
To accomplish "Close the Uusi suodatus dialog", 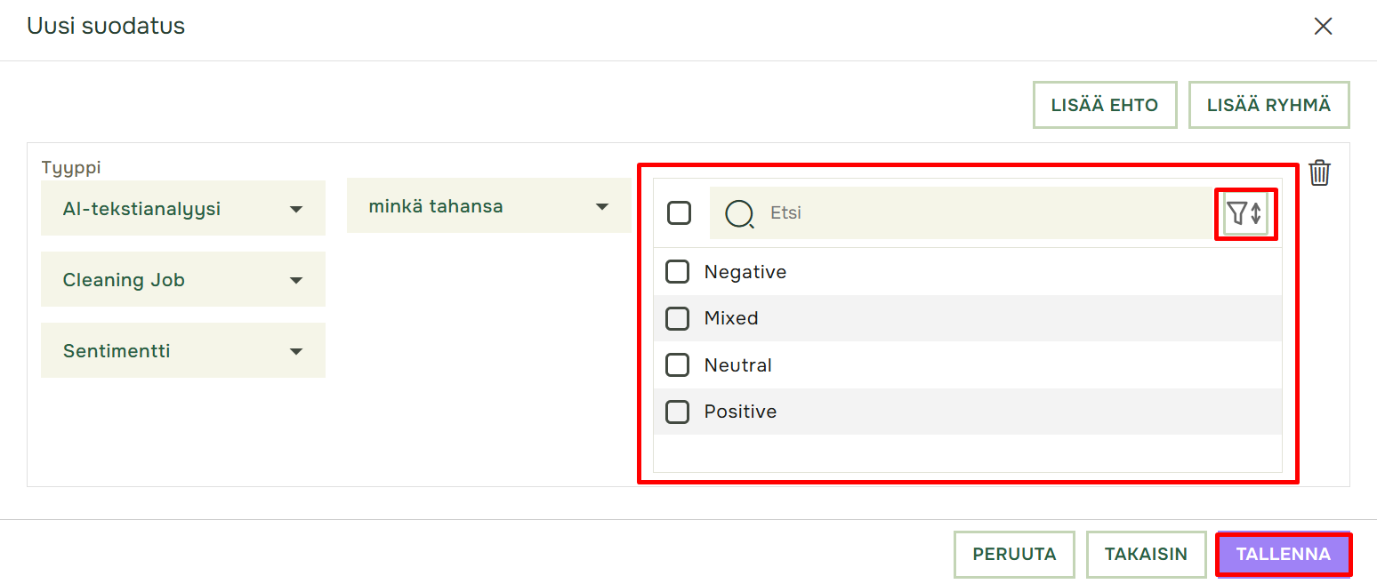I will pyautogui.click(x=1323, y=27).
